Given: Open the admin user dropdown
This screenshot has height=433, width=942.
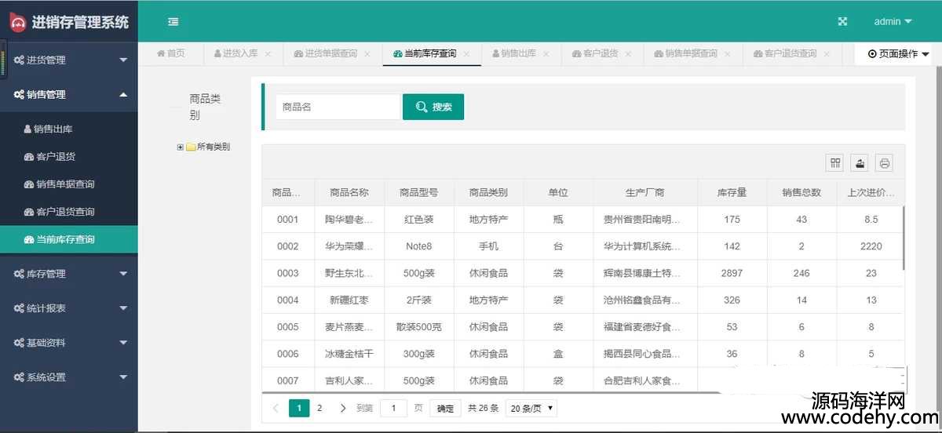Looking at the screenshot, I should [x=893, y=22].
